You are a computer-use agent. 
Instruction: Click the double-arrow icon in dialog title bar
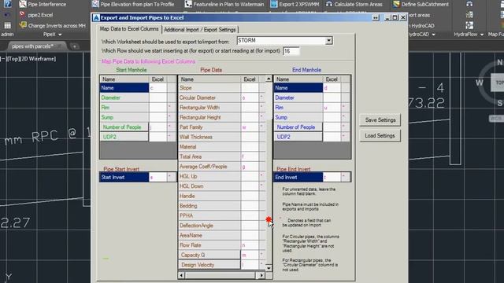[x=376, y=17]
